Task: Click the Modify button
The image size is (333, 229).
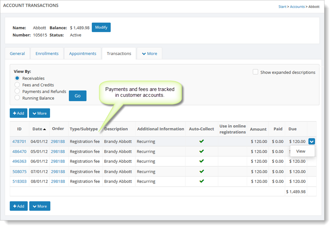Action: (101, 27)
